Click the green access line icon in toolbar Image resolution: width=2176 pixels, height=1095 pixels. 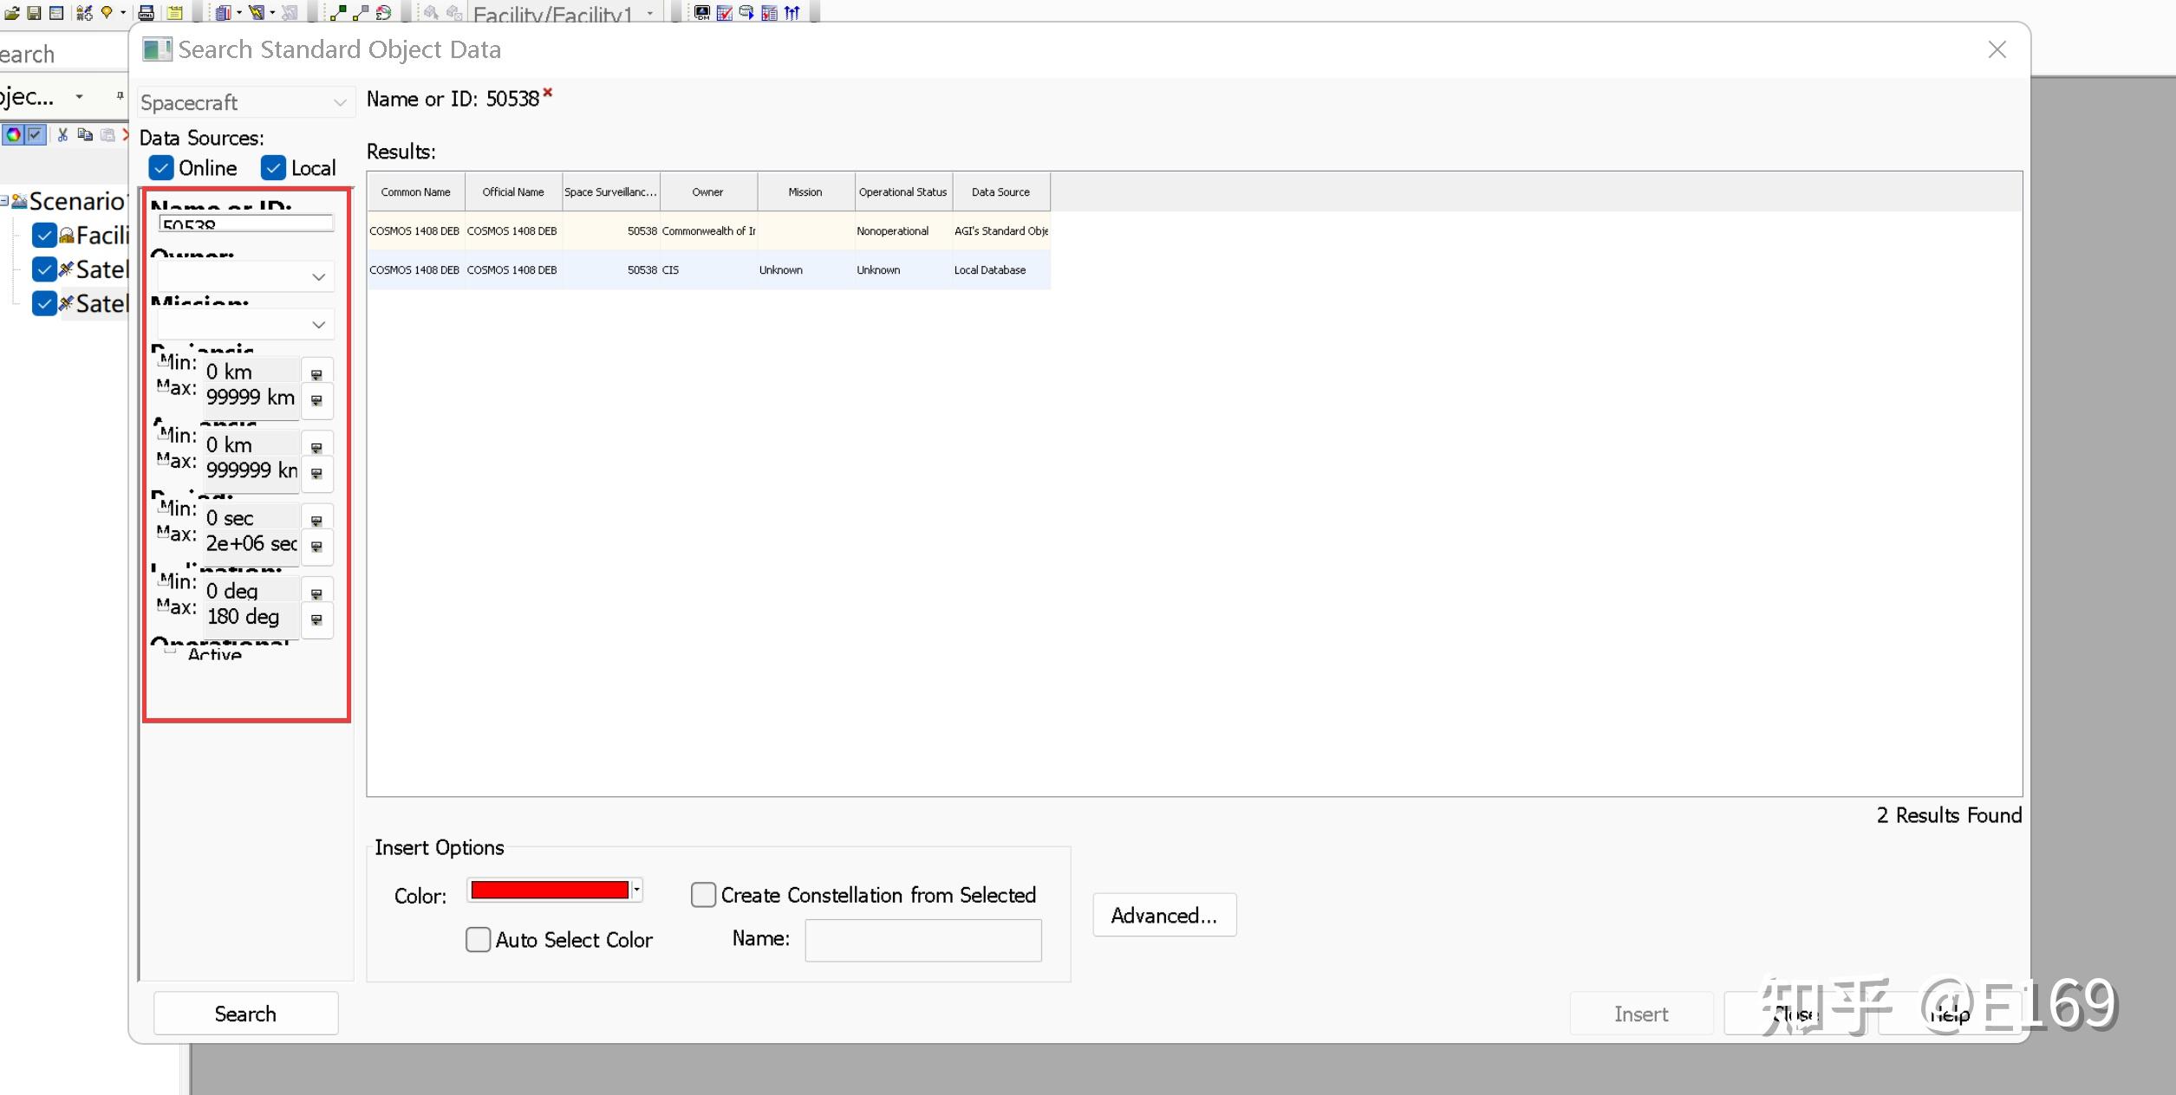(x=338, y=12)
